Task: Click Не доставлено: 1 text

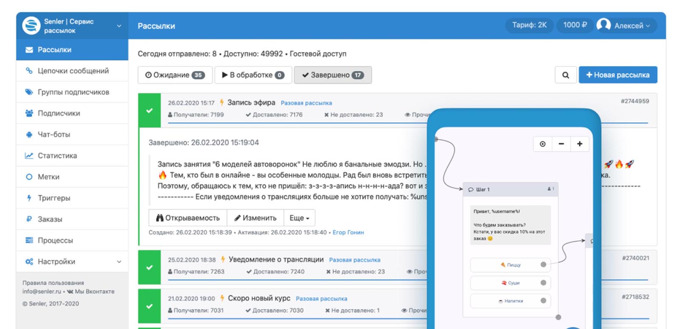Action: (353, 311)
